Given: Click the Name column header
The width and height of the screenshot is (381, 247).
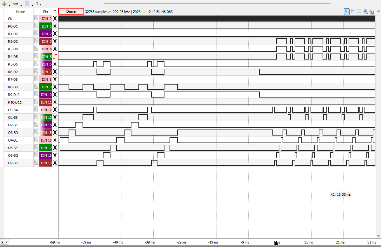Looking at the screenshot, I should coord(21,12).
